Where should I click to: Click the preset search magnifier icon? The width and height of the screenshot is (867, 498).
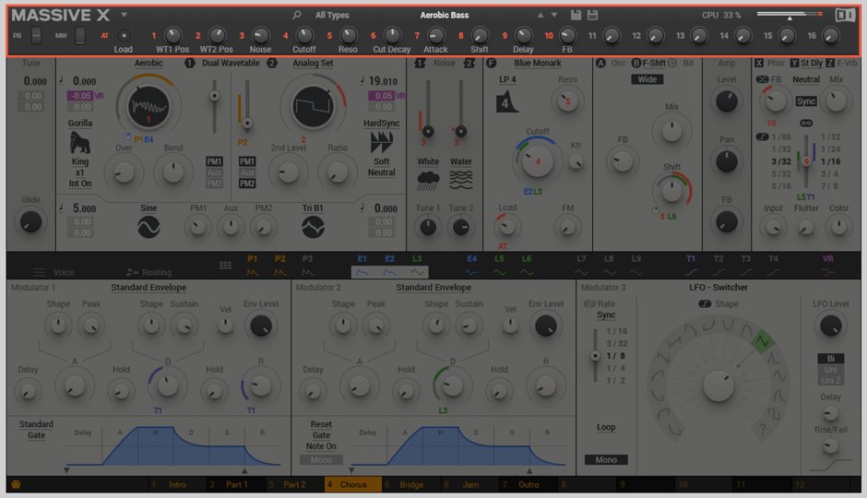point(297,16)
